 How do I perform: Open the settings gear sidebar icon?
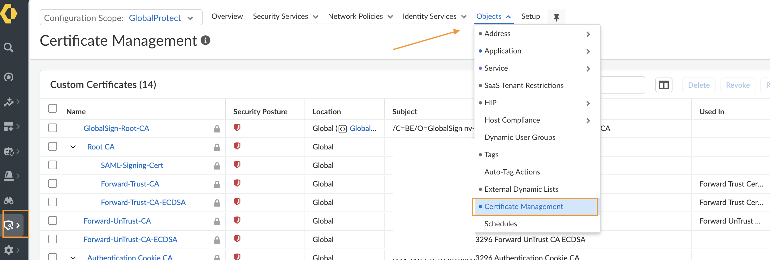click(9, 250)
